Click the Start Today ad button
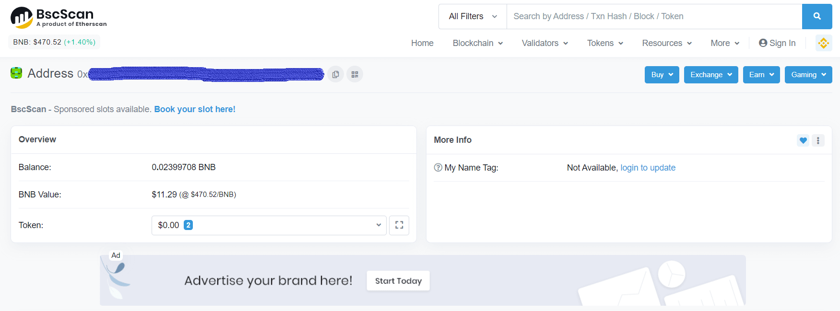Screen dimensions: 840x311 pos(398,281)
